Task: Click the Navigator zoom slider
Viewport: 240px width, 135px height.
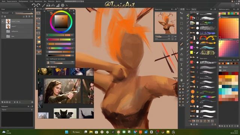Action: (x=162, y=37)
